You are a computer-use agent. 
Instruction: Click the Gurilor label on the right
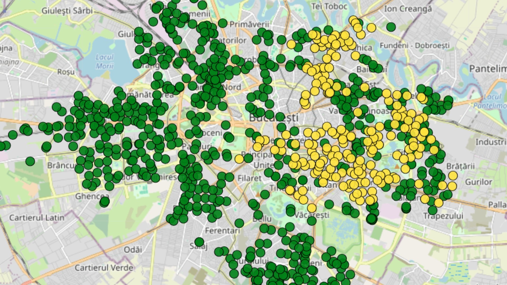pyautogui.click(x=478, y=182)
